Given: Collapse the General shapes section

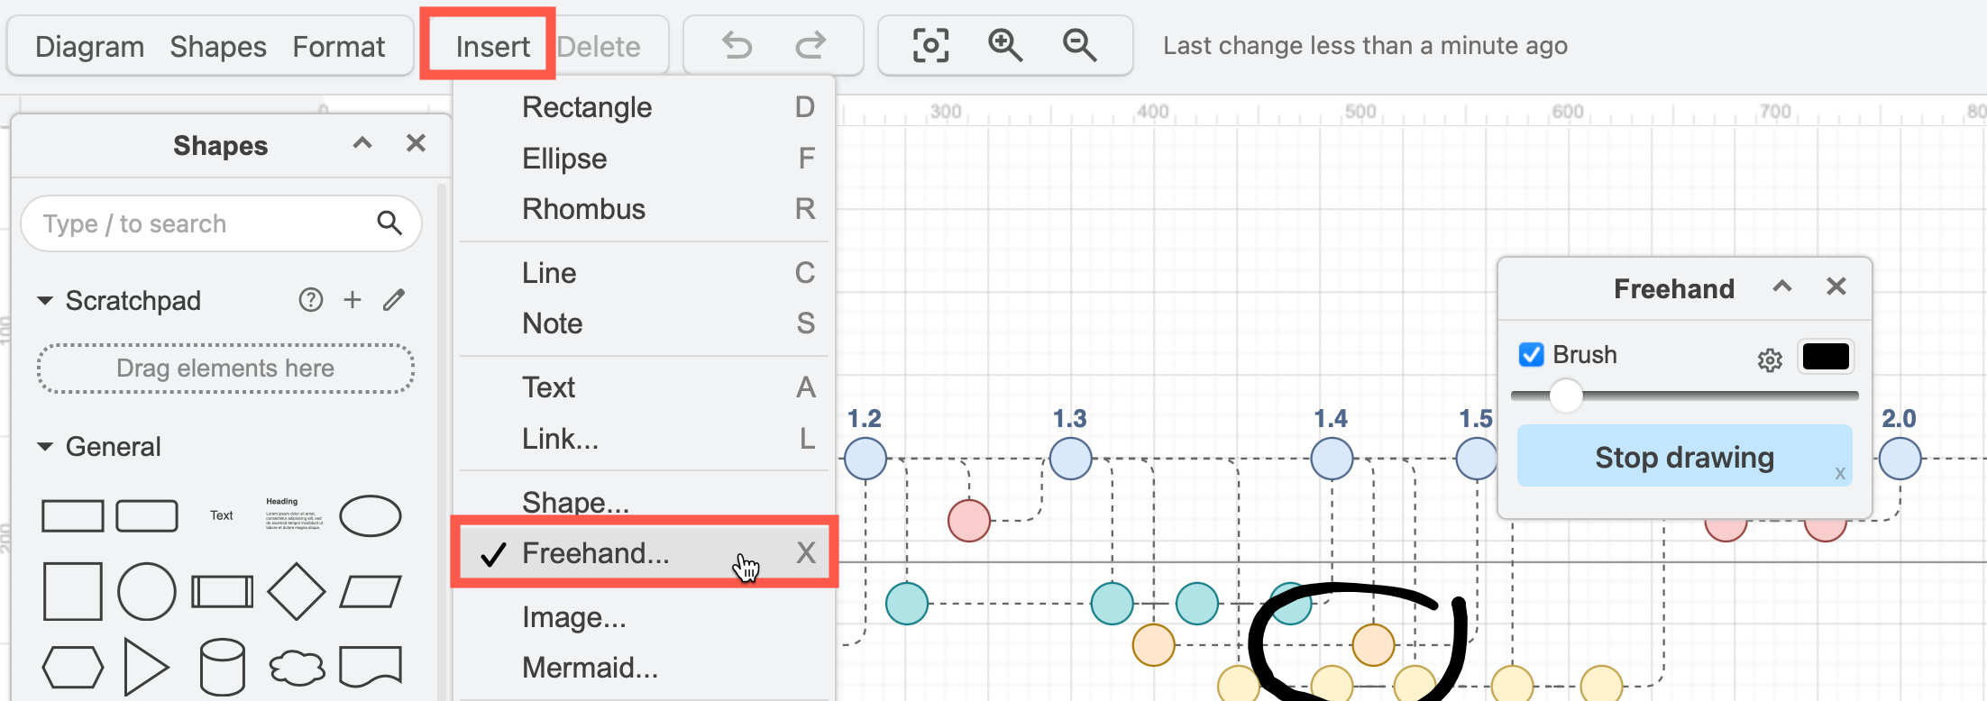Looking at the screenshot, I should [x=46, y=446].
